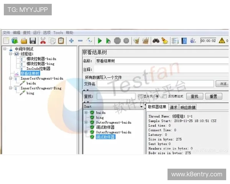The height and width of the screenshot is (184, 230).
Task: Click Start No Pauses icon
Action: 108,41
